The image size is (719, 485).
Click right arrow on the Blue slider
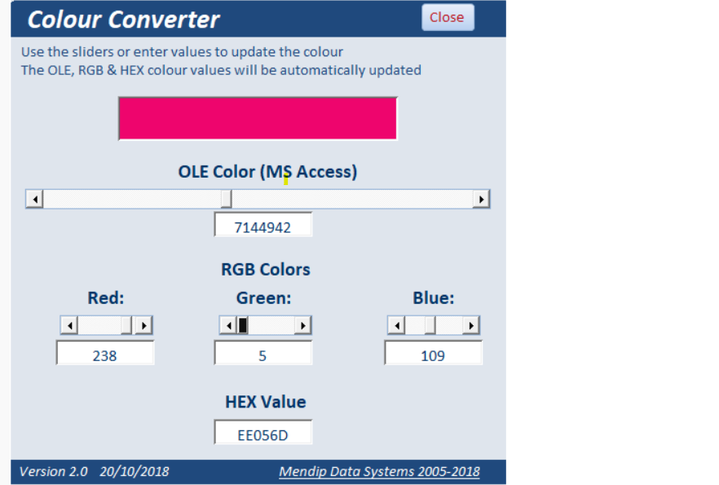[470, 325]
